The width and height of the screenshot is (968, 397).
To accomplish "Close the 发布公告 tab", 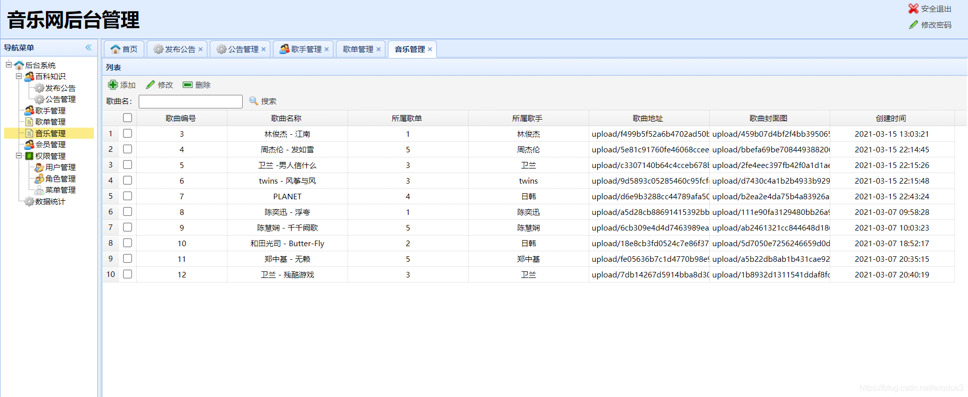I will point(200,49).
